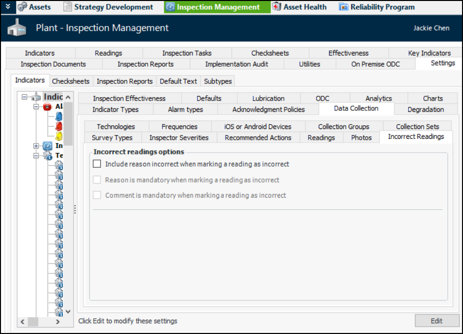This screenshot has width=463, height=334.
Task: Open the Defaults tab
Action: pyautogui.click(x=209, y=99)
